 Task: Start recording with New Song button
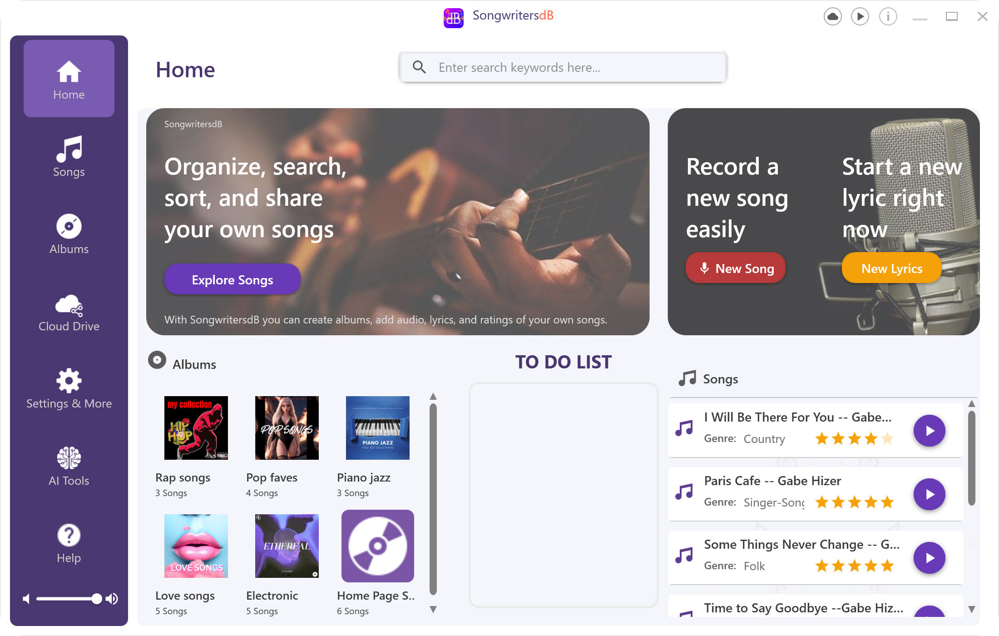click(735, 268)
